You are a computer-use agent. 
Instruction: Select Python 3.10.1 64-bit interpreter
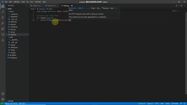[11, 104]
